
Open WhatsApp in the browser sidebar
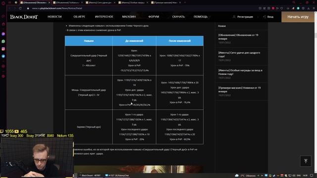pos(3,42)
